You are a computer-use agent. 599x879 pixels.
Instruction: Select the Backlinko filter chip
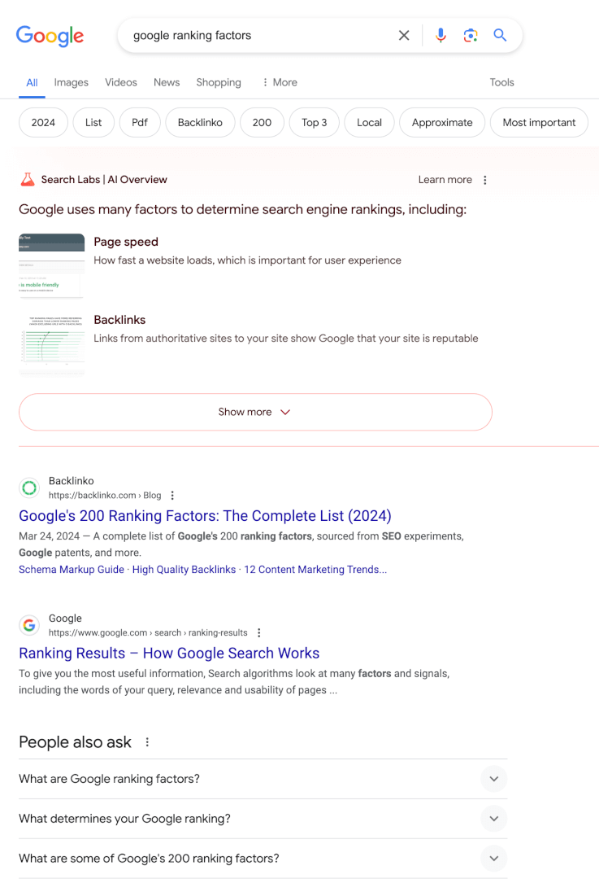[200, 122]
